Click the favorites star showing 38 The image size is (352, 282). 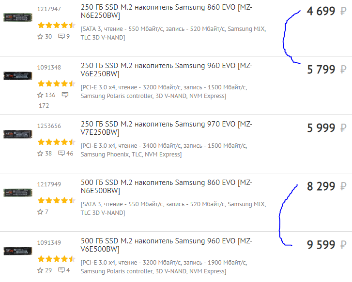(x=40, y=154)
